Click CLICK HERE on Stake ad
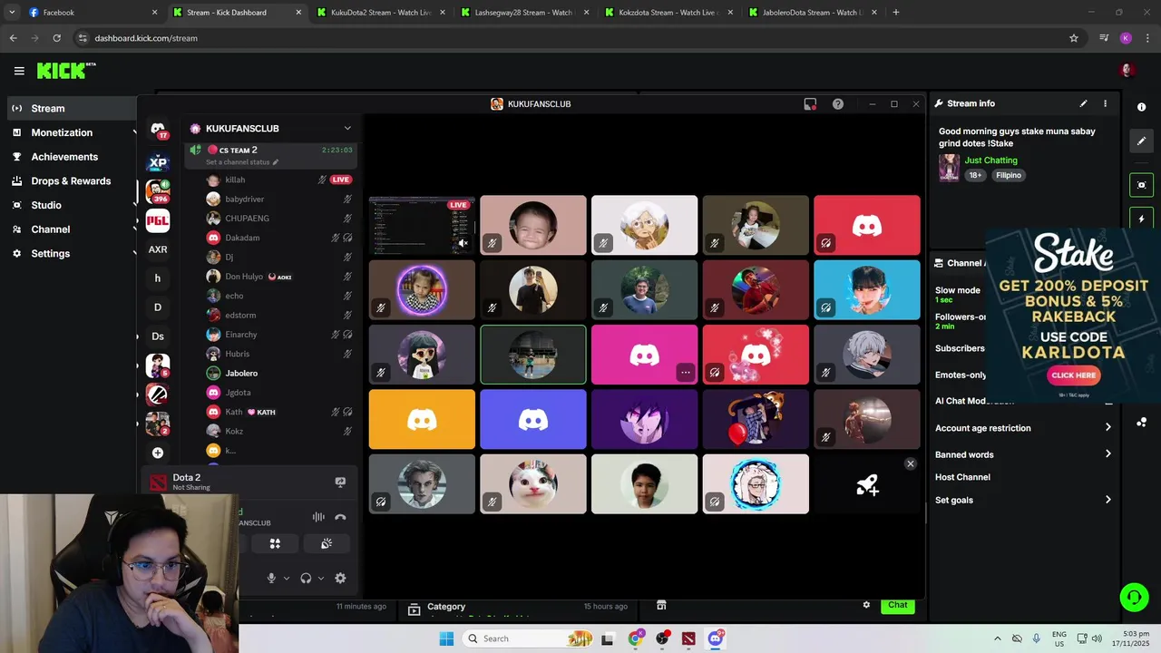Screen dimensions: 1161x653 [1074, 375]
